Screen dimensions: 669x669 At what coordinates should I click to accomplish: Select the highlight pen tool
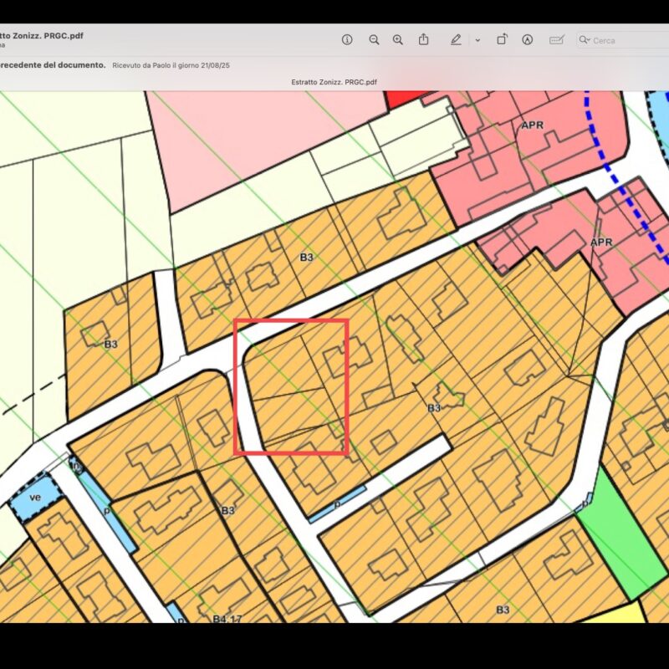[x=456, y=39]
